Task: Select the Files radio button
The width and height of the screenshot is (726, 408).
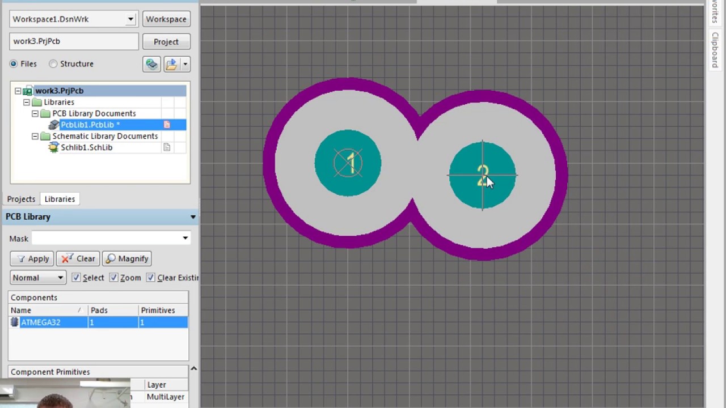Action: pos(14,64)
